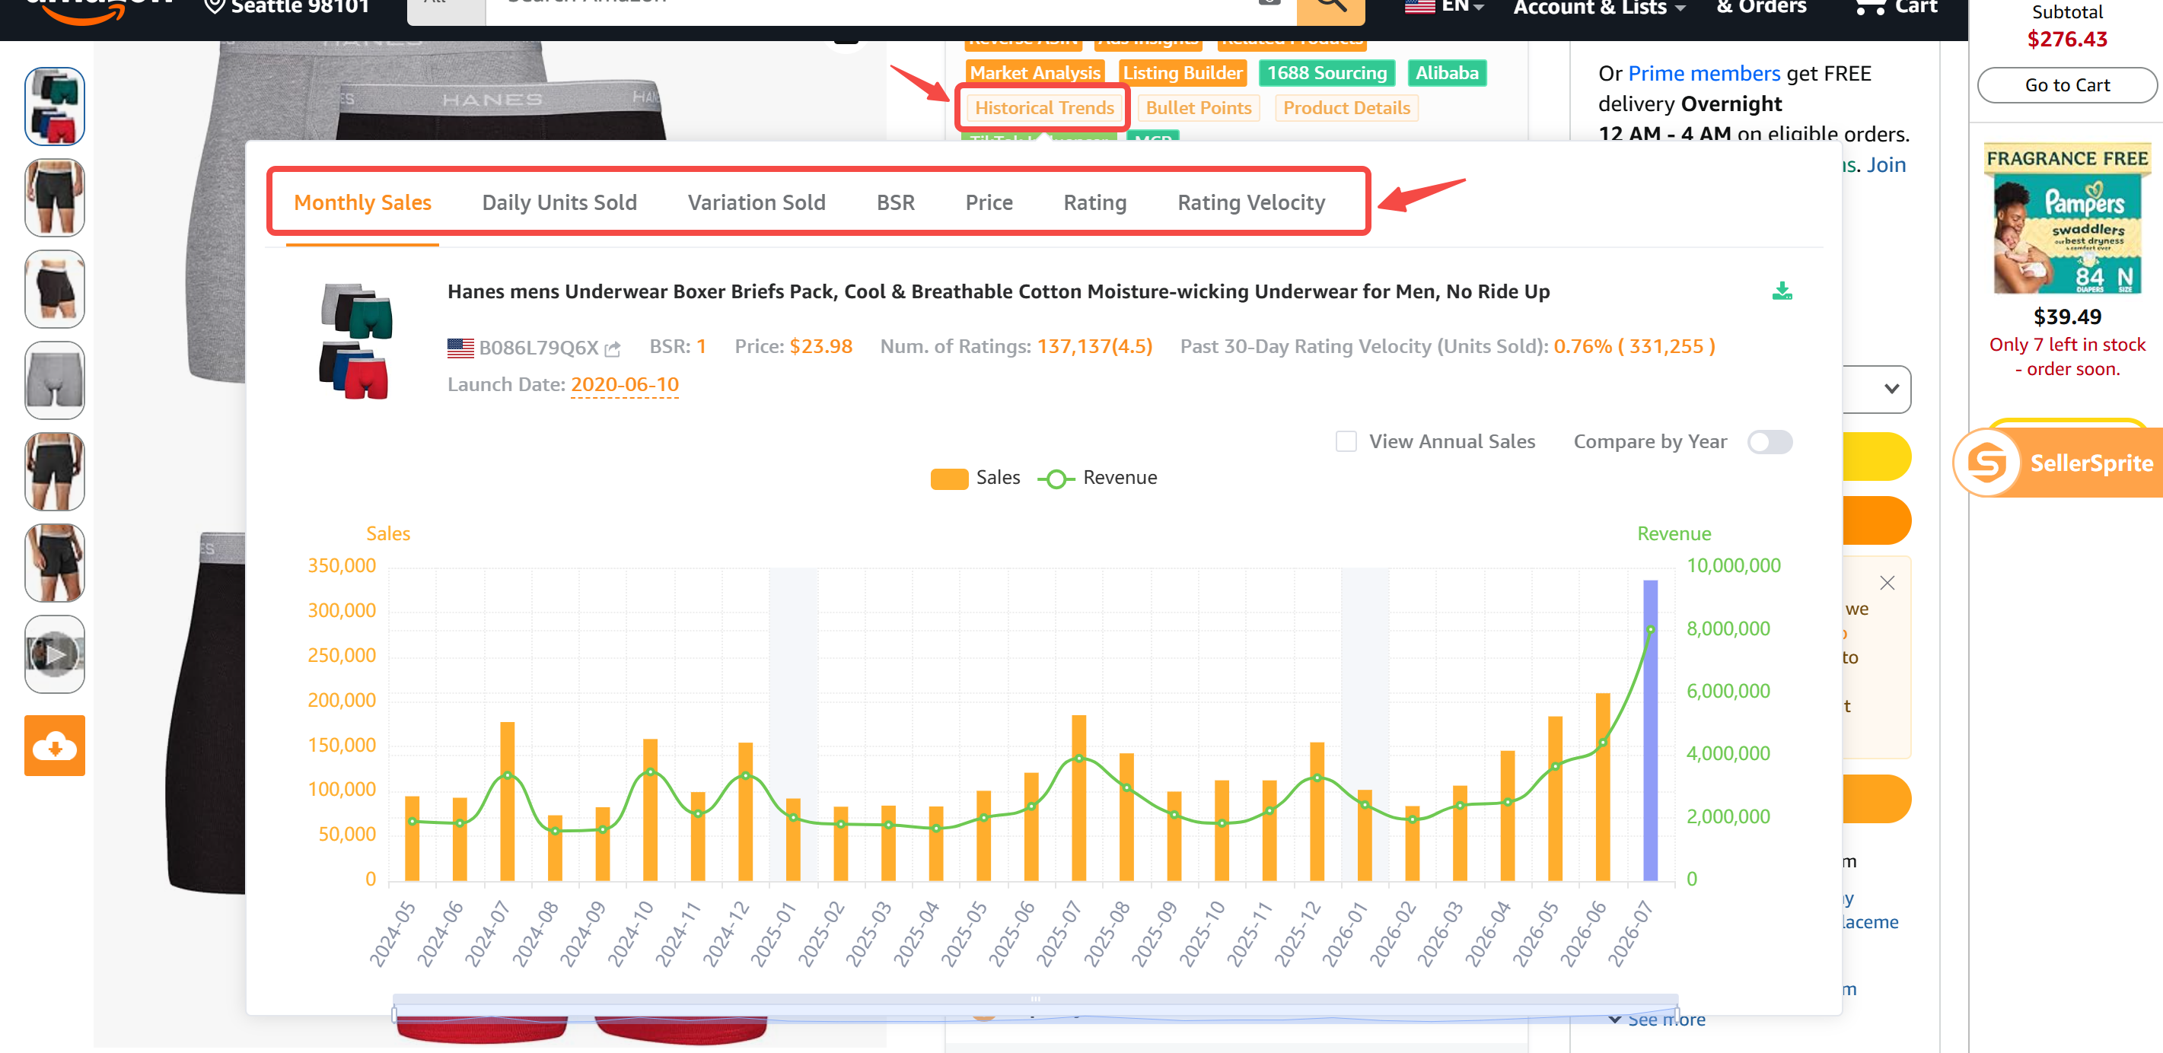Select the gray boxer brief thumbnail
The width and height of the screenshot is (2163, 1053).
tap(55, 380)
